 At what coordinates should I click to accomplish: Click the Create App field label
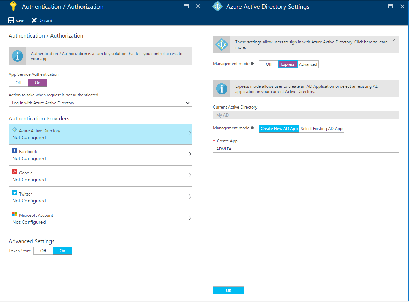(x=227, y=141)
